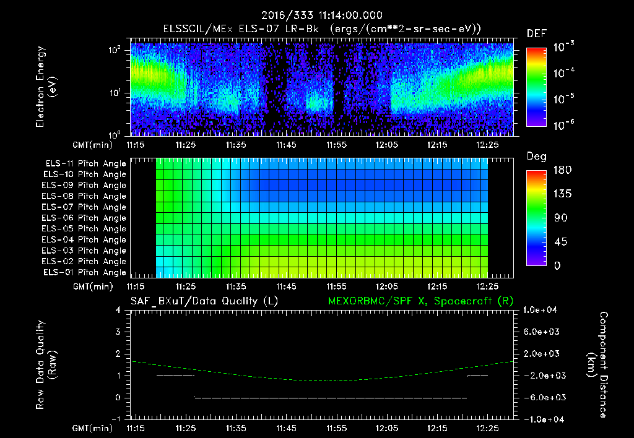Click the ELS-02 Pitch Angle row label
The image size is (634, 438).
[x=84, y=262]
